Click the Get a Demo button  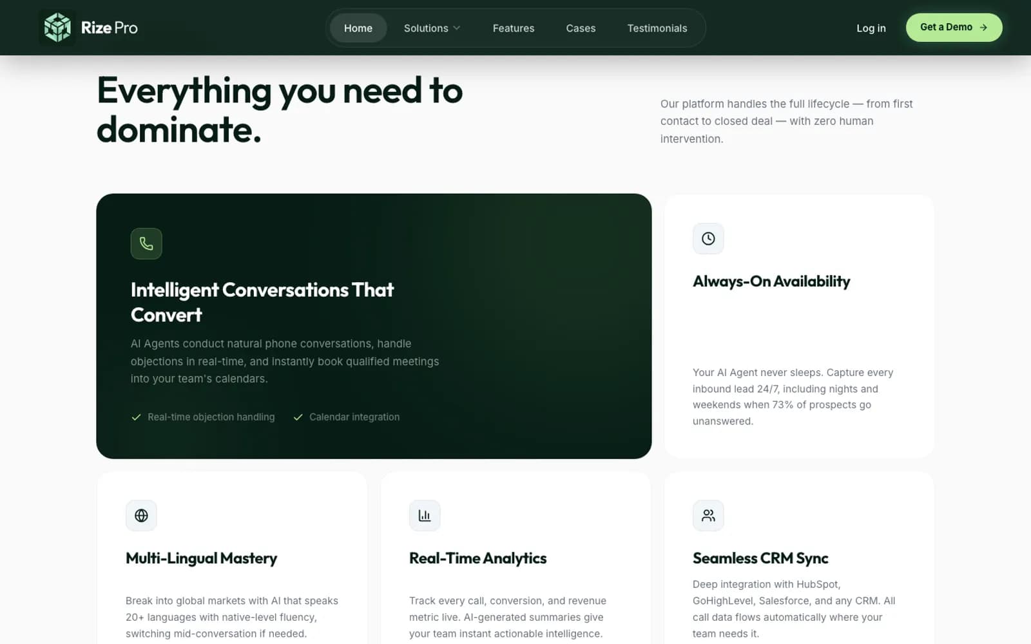tap(954, 28)
